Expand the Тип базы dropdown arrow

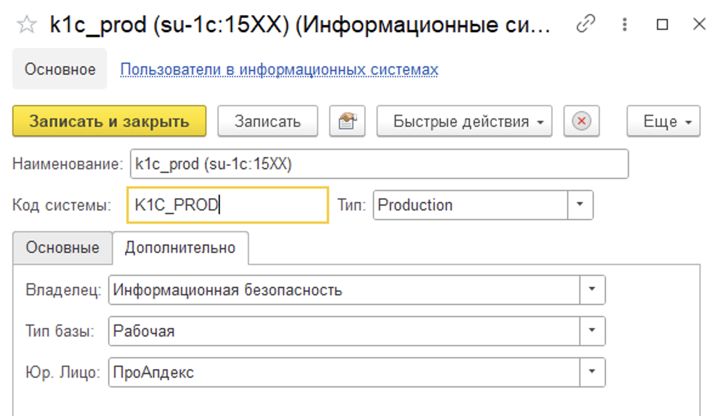point(592,331)
